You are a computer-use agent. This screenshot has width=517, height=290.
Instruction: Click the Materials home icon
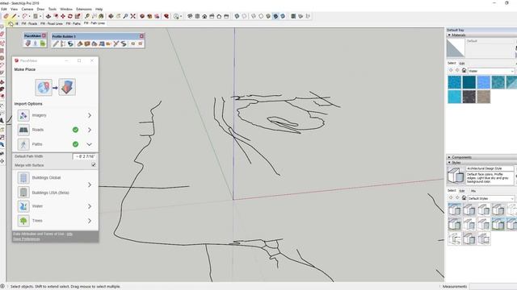(464, 71)
